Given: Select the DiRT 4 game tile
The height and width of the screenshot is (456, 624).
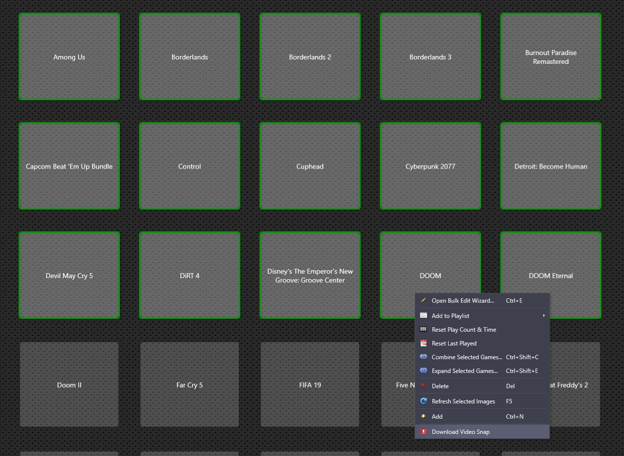Looking at the screenshot, I should (x=190, y=275).
